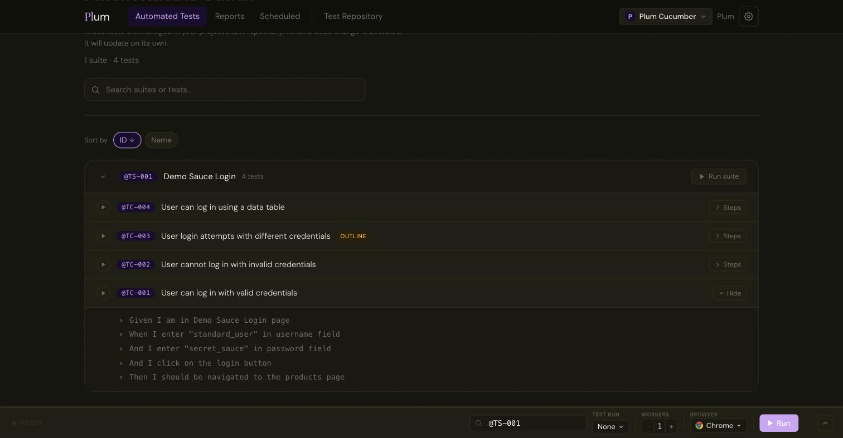Screen dimensions: 843x438
Task: Sort tests by Name
Action: (x=161, y=140)
